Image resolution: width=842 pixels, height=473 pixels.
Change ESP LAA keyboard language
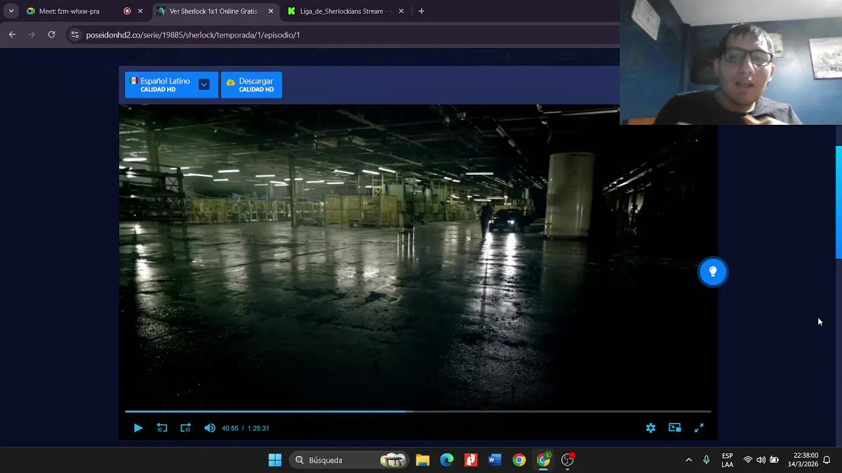728,460
